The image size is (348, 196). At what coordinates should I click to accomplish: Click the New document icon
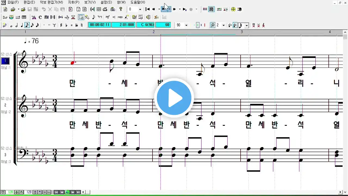[5, 9]
